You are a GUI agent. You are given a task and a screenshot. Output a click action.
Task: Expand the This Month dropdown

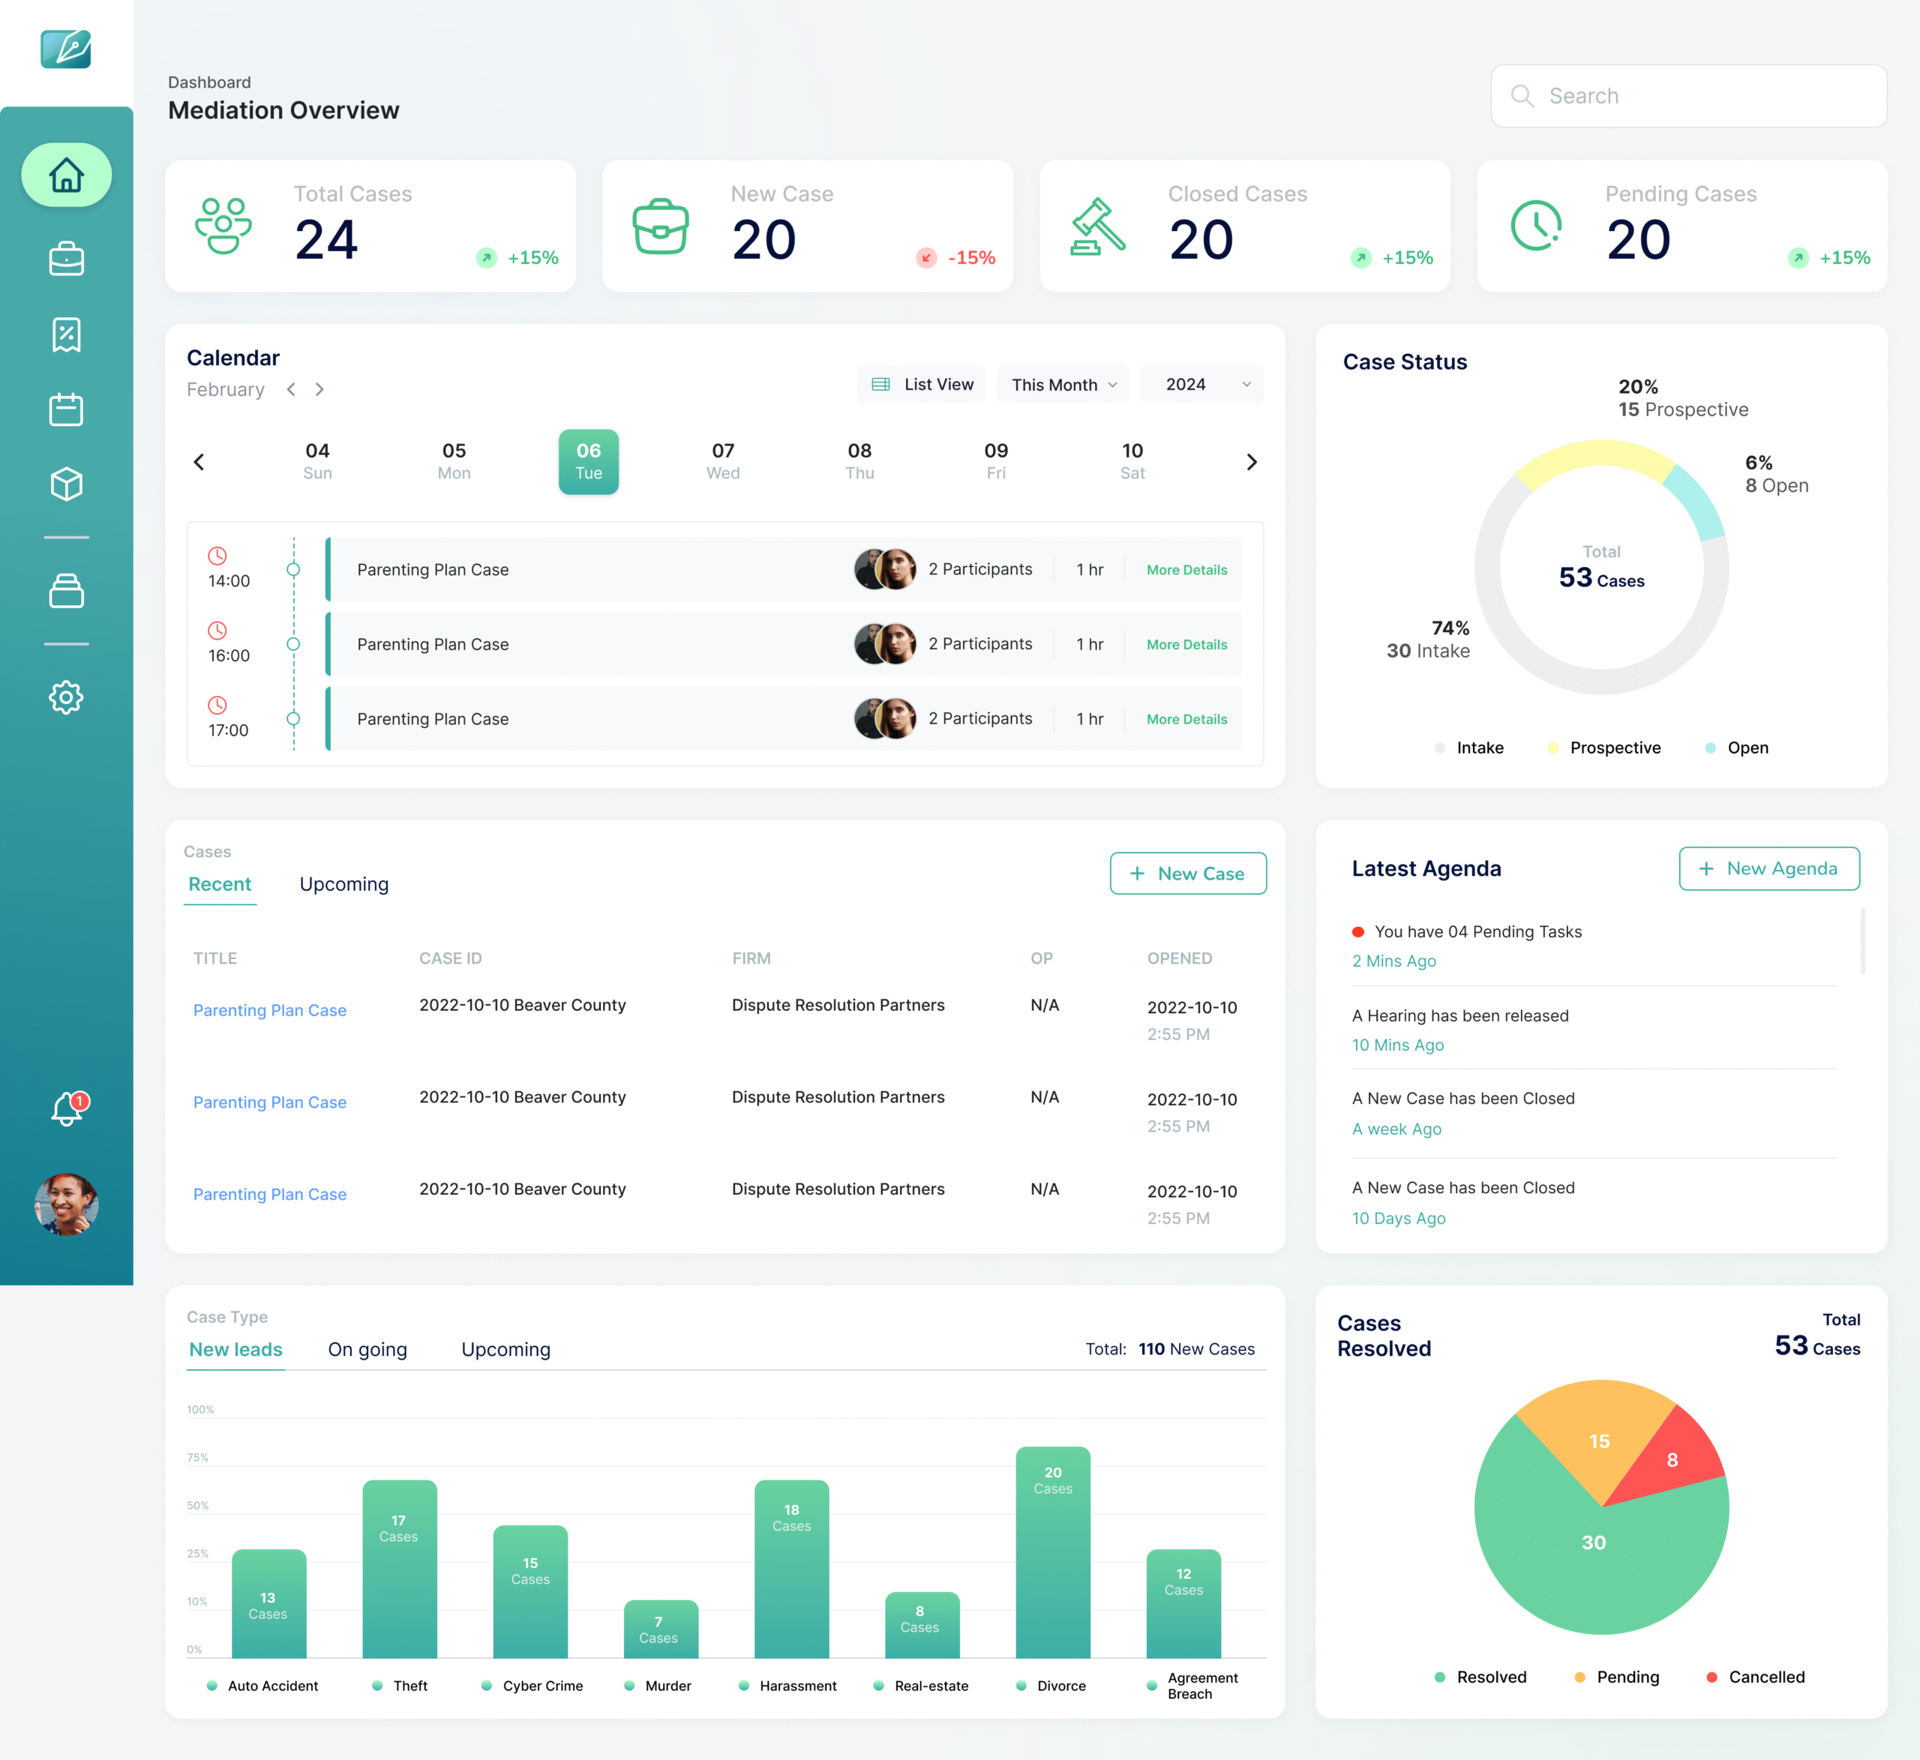[x=1063, y=385]
